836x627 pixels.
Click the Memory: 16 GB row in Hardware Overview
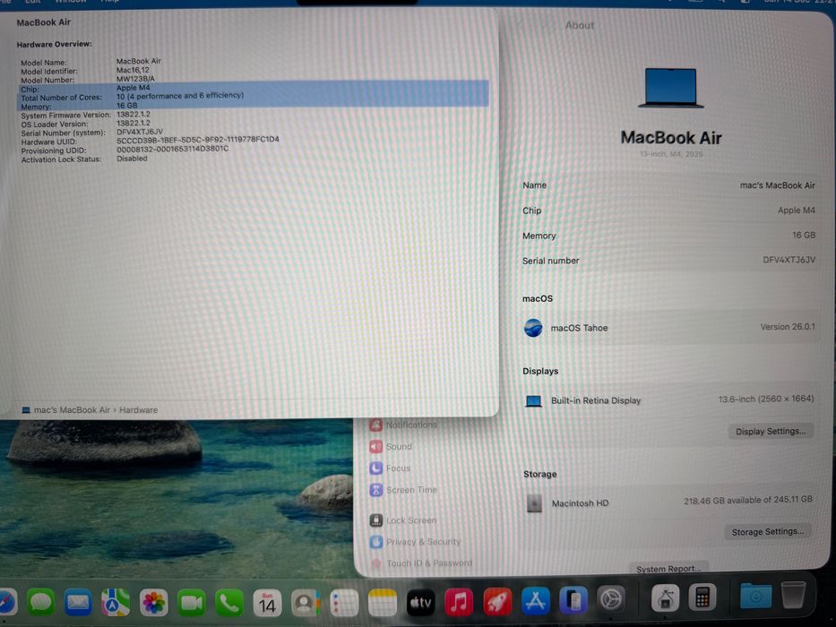coord(254,106)
